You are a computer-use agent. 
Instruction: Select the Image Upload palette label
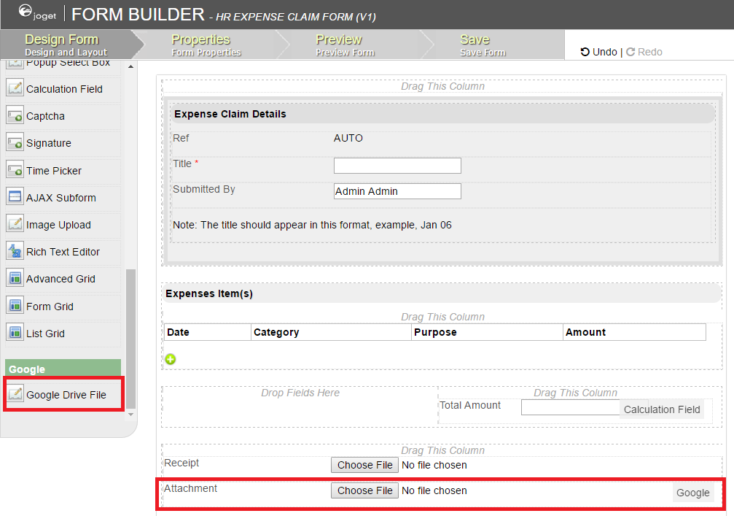point(58,225)
